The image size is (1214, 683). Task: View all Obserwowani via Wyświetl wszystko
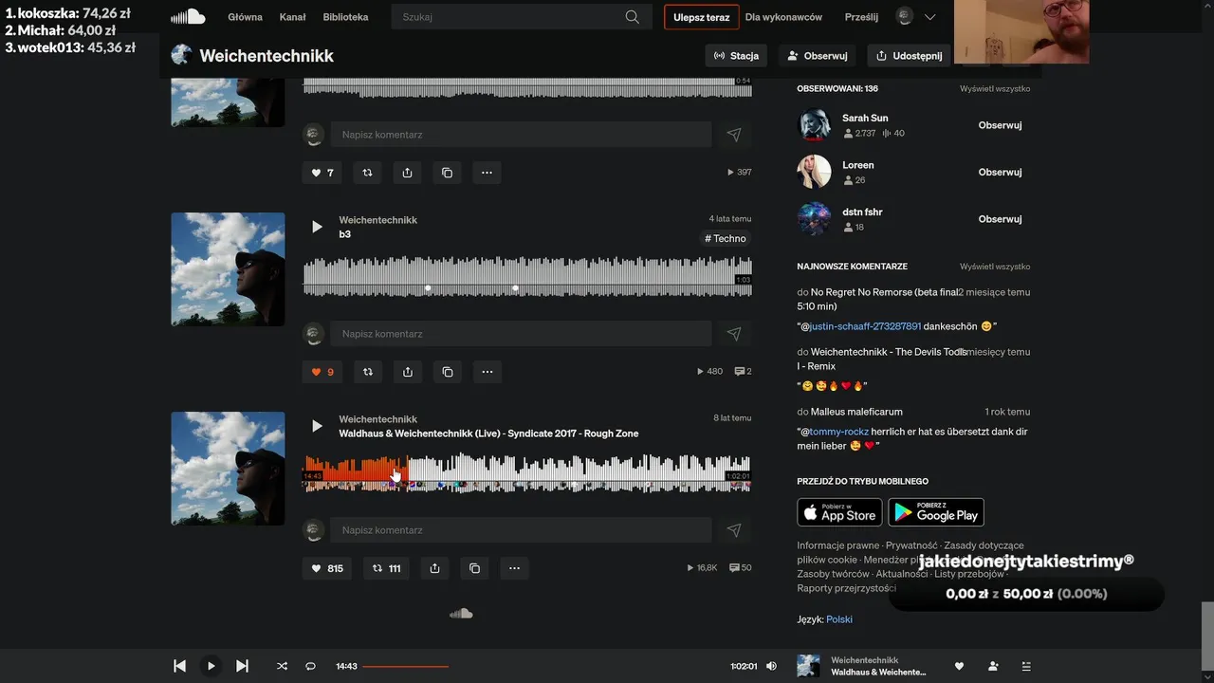[995, 88]
